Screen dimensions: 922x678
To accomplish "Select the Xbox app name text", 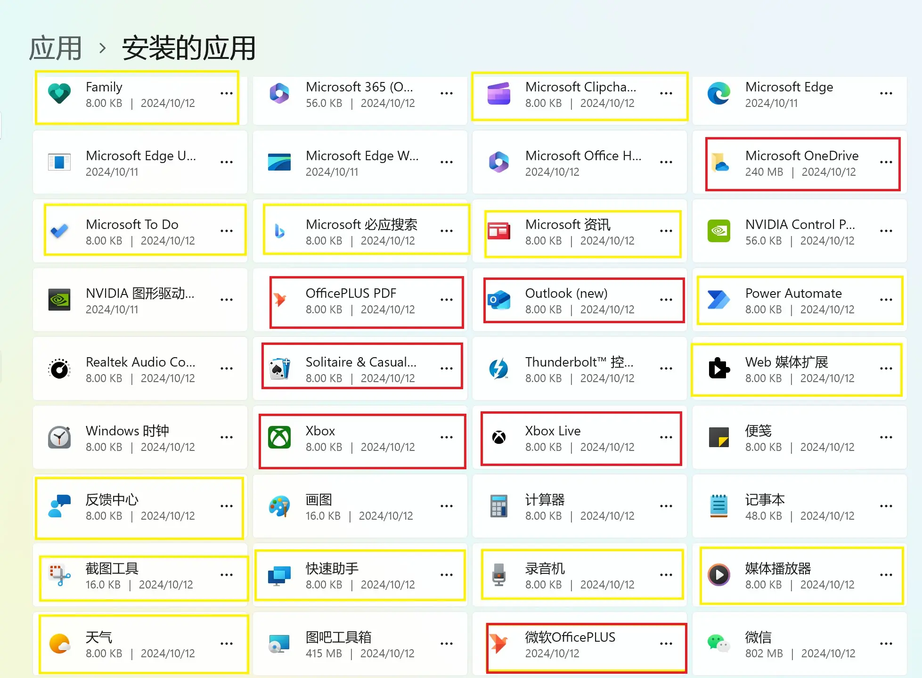I will pos(320,431).
